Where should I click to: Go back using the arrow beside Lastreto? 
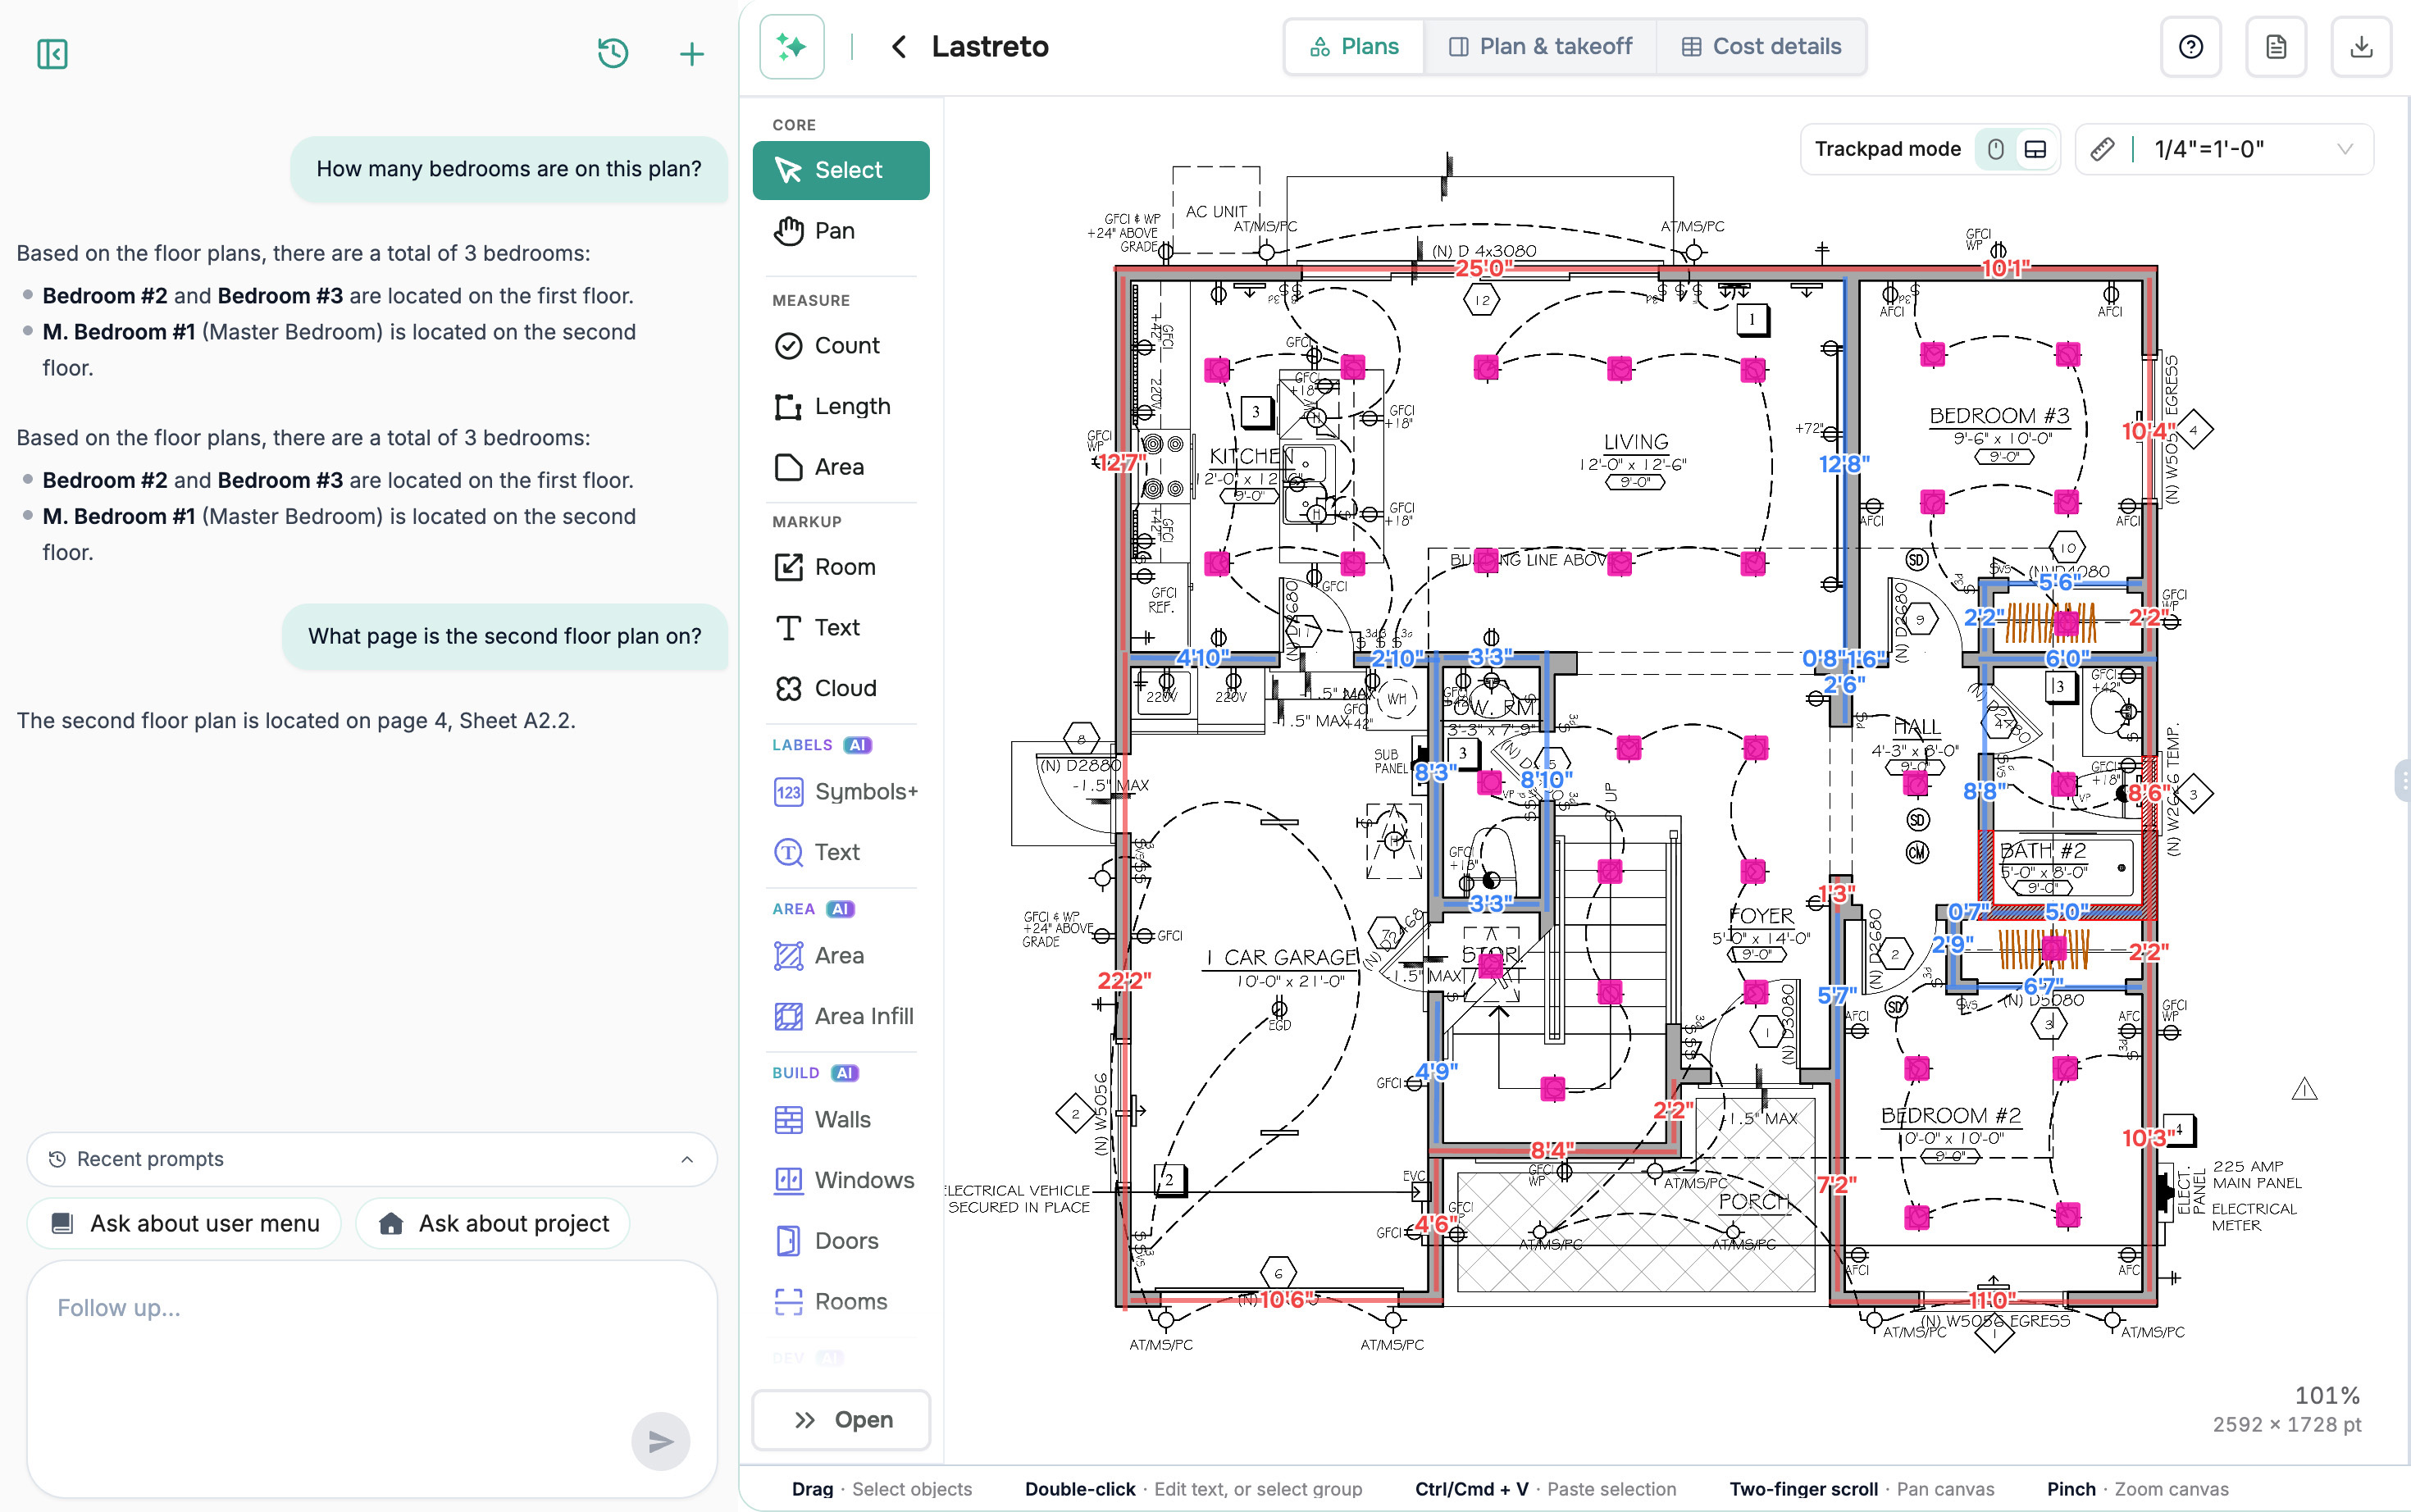point(899,47)
